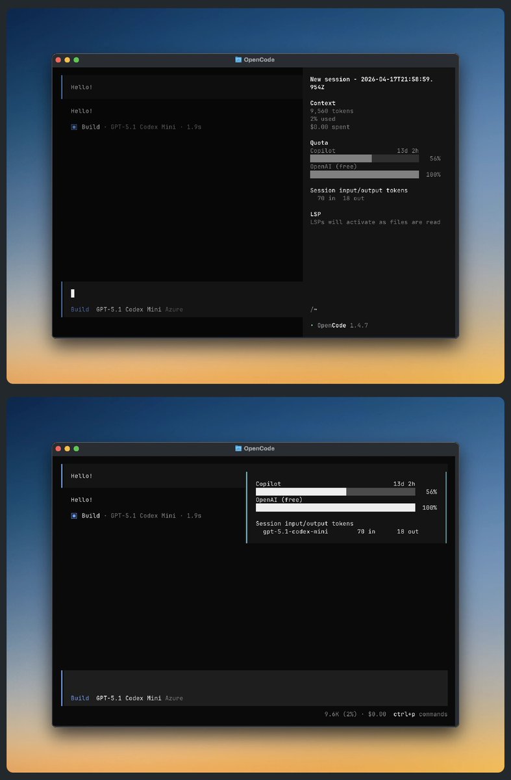Click the folder icon in top window title bar

pos(238,60)
